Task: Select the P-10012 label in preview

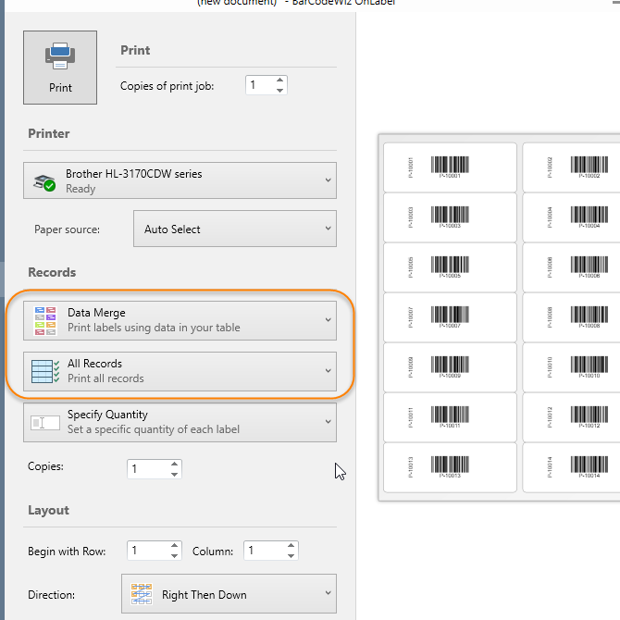Action: 572,417
